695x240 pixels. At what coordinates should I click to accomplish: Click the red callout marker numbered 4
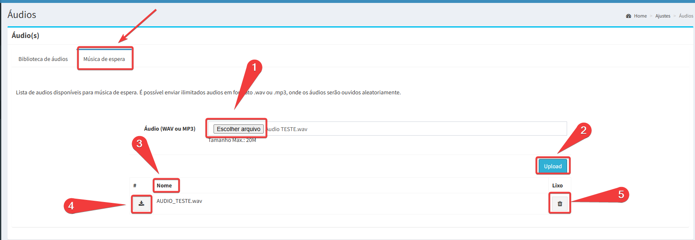[x=71, y=205]
